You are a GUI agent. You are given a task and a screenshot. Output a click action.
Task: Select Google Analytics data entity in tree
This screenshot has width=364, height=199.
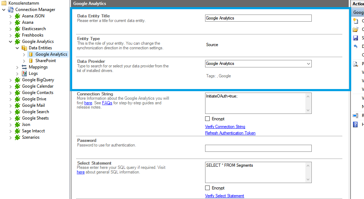tap(51, 54)
